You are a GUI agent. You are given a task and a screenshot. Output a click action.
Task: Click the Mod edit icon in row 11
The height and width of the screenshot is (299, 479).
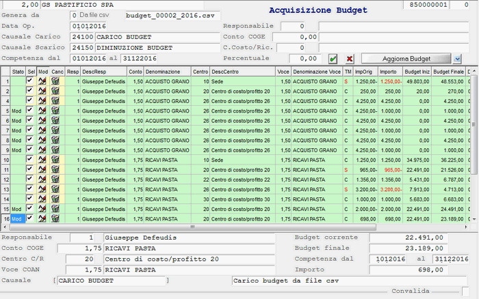[x=42, y=169]
